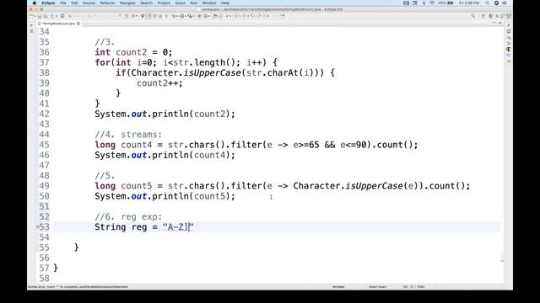The image size is (540, 303).
Task: Open the Project menu
Action: (164, 3)
